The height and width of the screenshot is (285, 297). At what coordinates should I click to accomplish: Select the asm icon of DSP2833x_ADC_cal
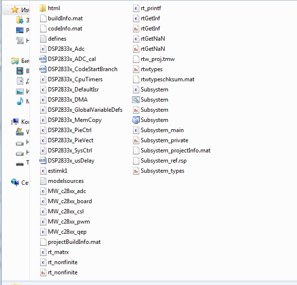point(43,59)
